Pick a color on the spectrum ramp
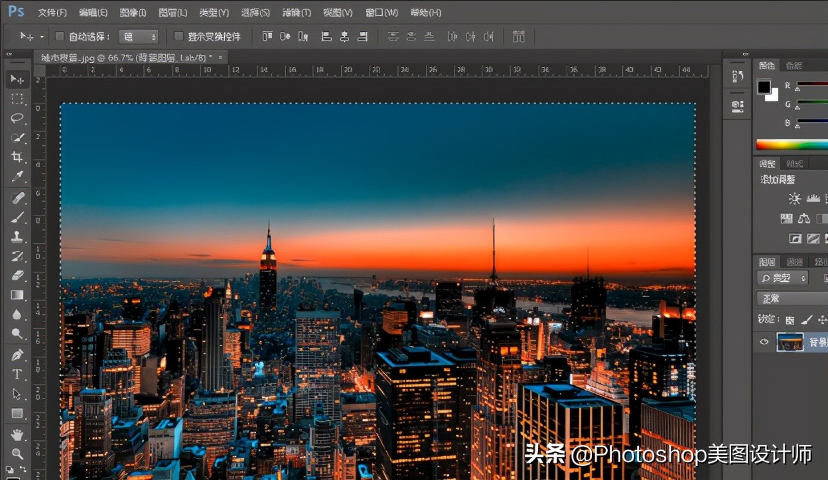Image resolution: width=828 pixels, height=480 pixels. click(790, 144)
